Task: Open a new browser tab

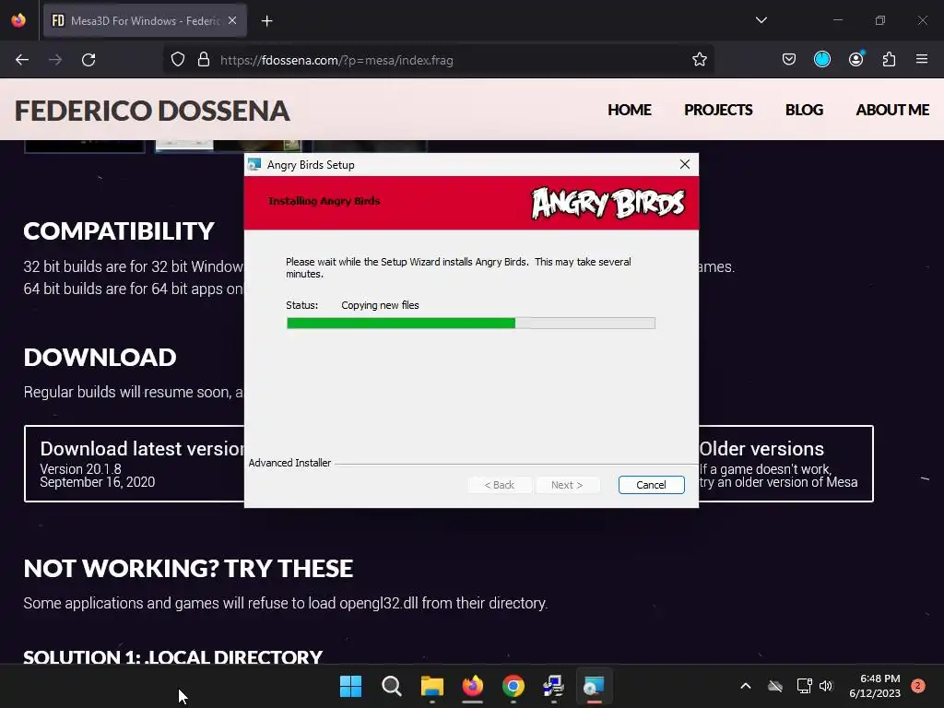Action: click(266, 21)
